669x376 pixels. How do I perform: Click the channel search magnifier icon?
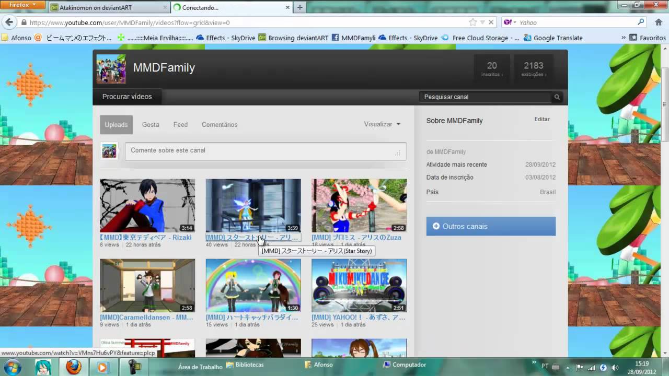pos(557,97)
